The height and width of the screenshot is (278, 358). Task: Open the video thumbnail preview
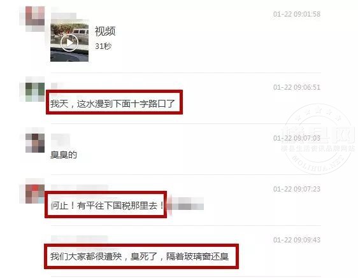[x=69, y=41]
